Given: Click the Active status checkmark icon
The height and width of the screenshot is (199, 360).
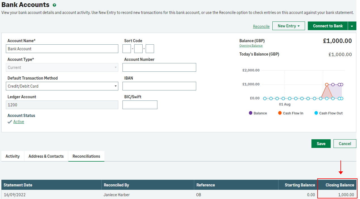Looking at the screenshot, I should (10, 122).
